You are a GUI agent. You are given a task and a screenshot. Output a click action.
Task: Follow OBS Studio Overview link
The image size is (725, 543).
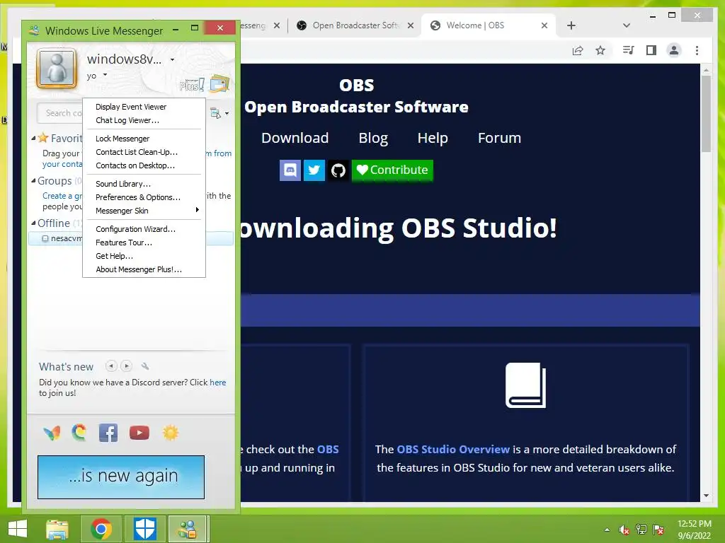click(453, 449)
